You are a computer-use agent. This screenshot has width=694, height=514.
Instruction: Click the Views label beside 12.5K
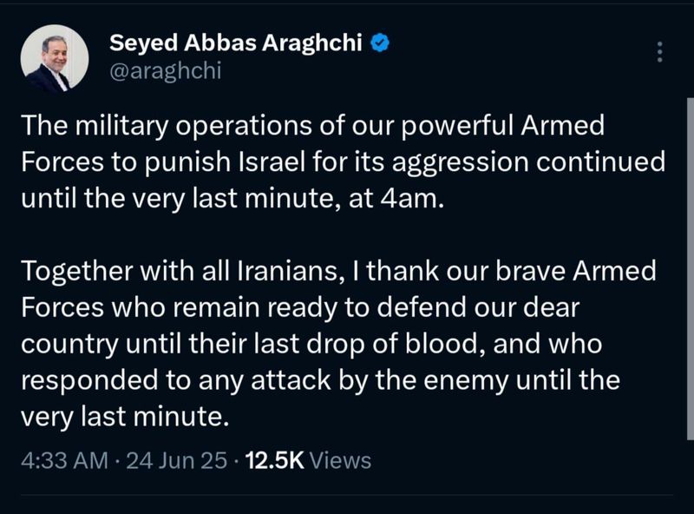340,460
